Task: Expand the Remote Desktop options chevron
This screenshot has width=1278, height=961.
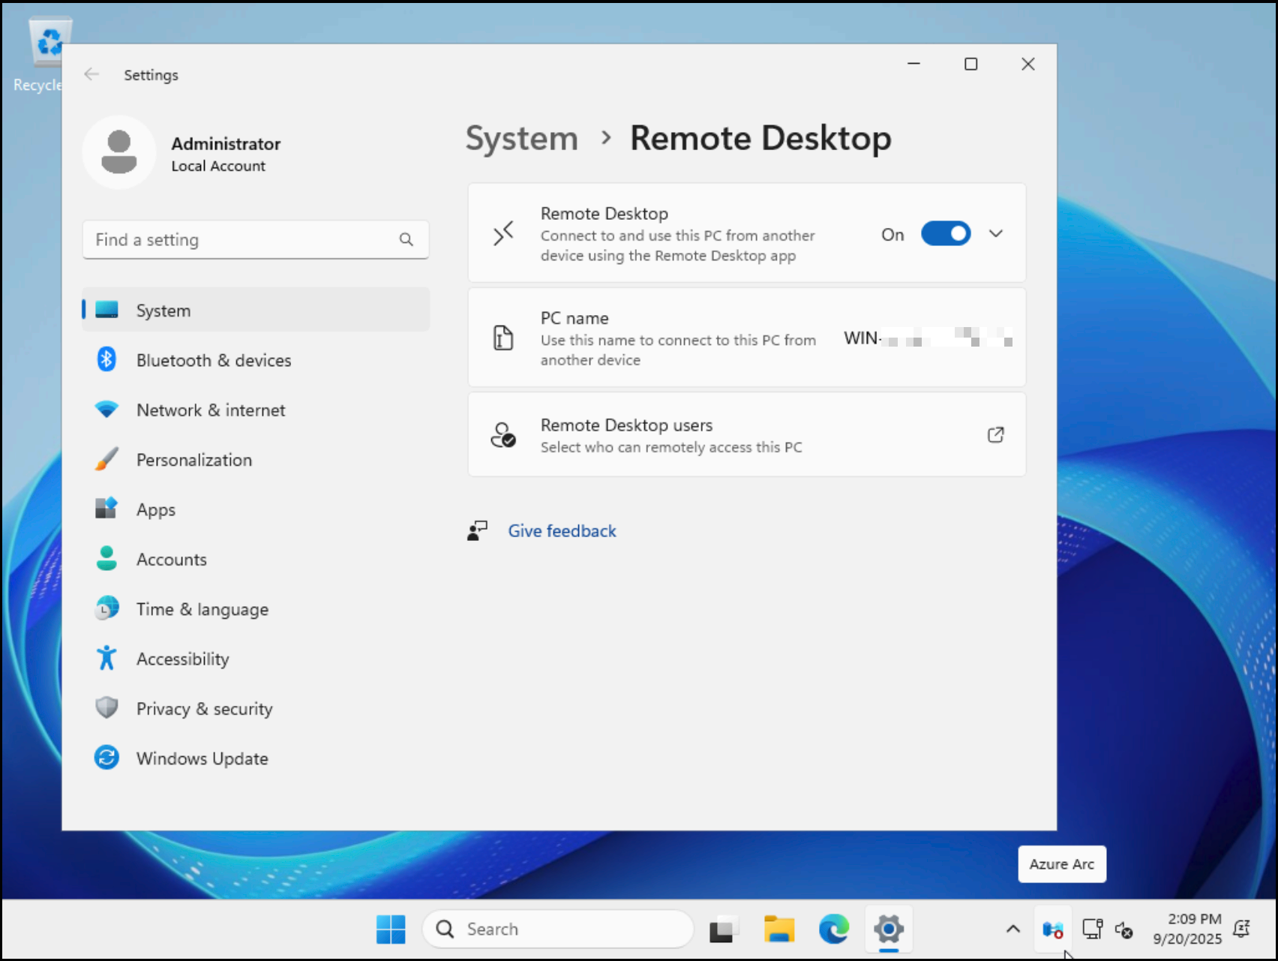Action: 995,234
